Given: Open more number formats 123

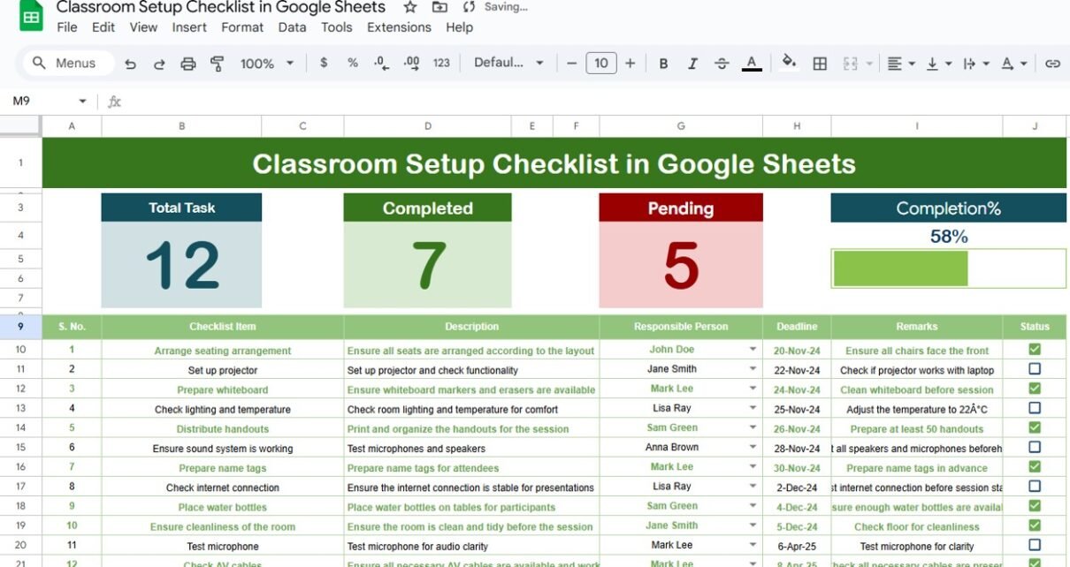Looking at the screenshot, I should point(441,63).
